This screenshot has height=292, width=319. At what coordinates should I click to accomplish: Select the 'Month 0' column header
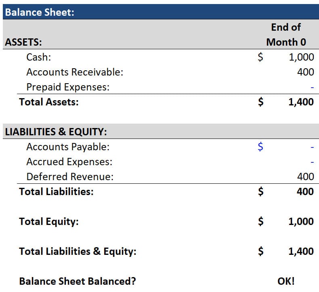[286, 42]
